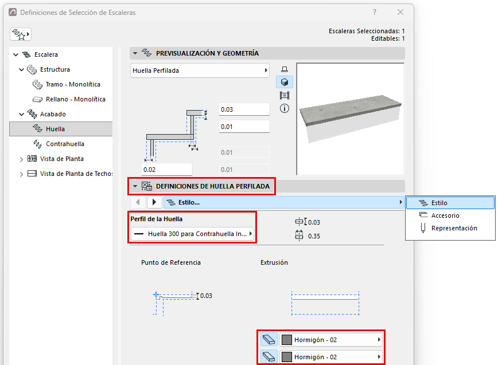
Task: Go to previous settings page arrow
Action: [138, 202]
